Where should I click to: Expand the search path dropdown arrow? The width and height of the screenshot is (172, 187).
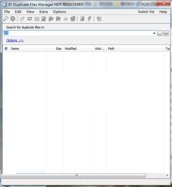click(x=154, y=33)
